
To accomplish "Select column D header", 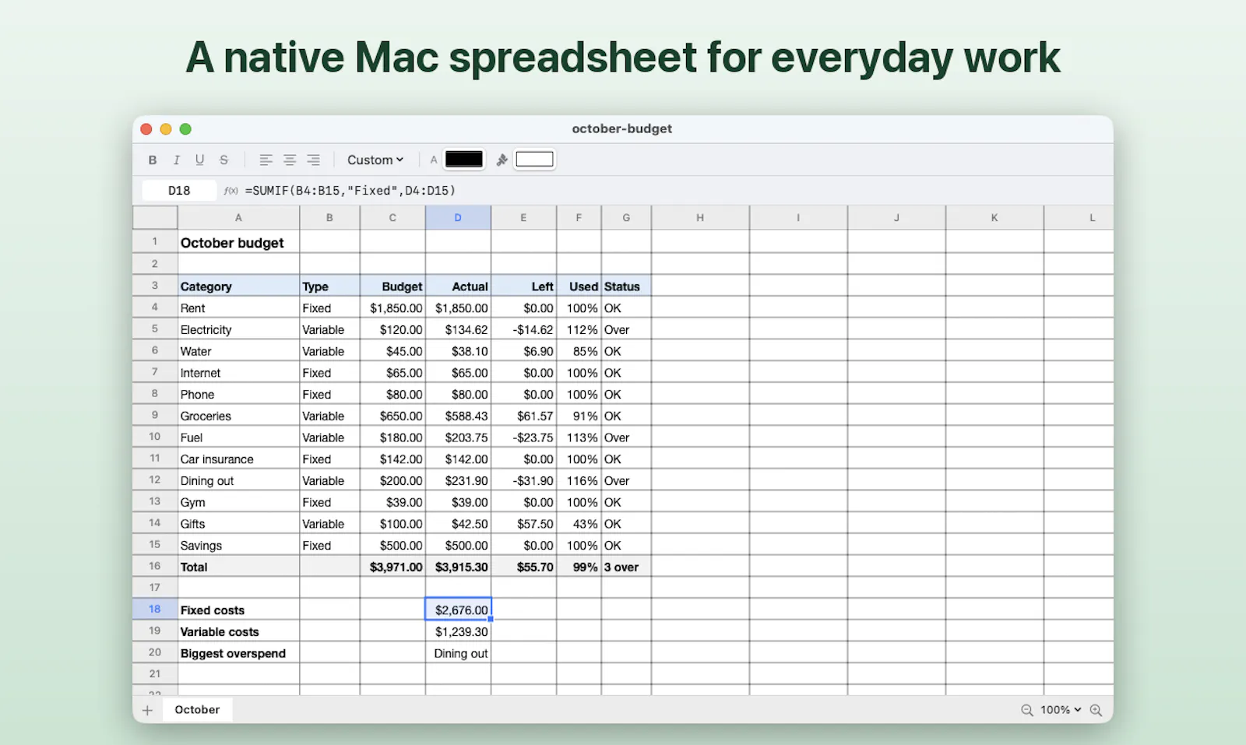I will point(458,218).
